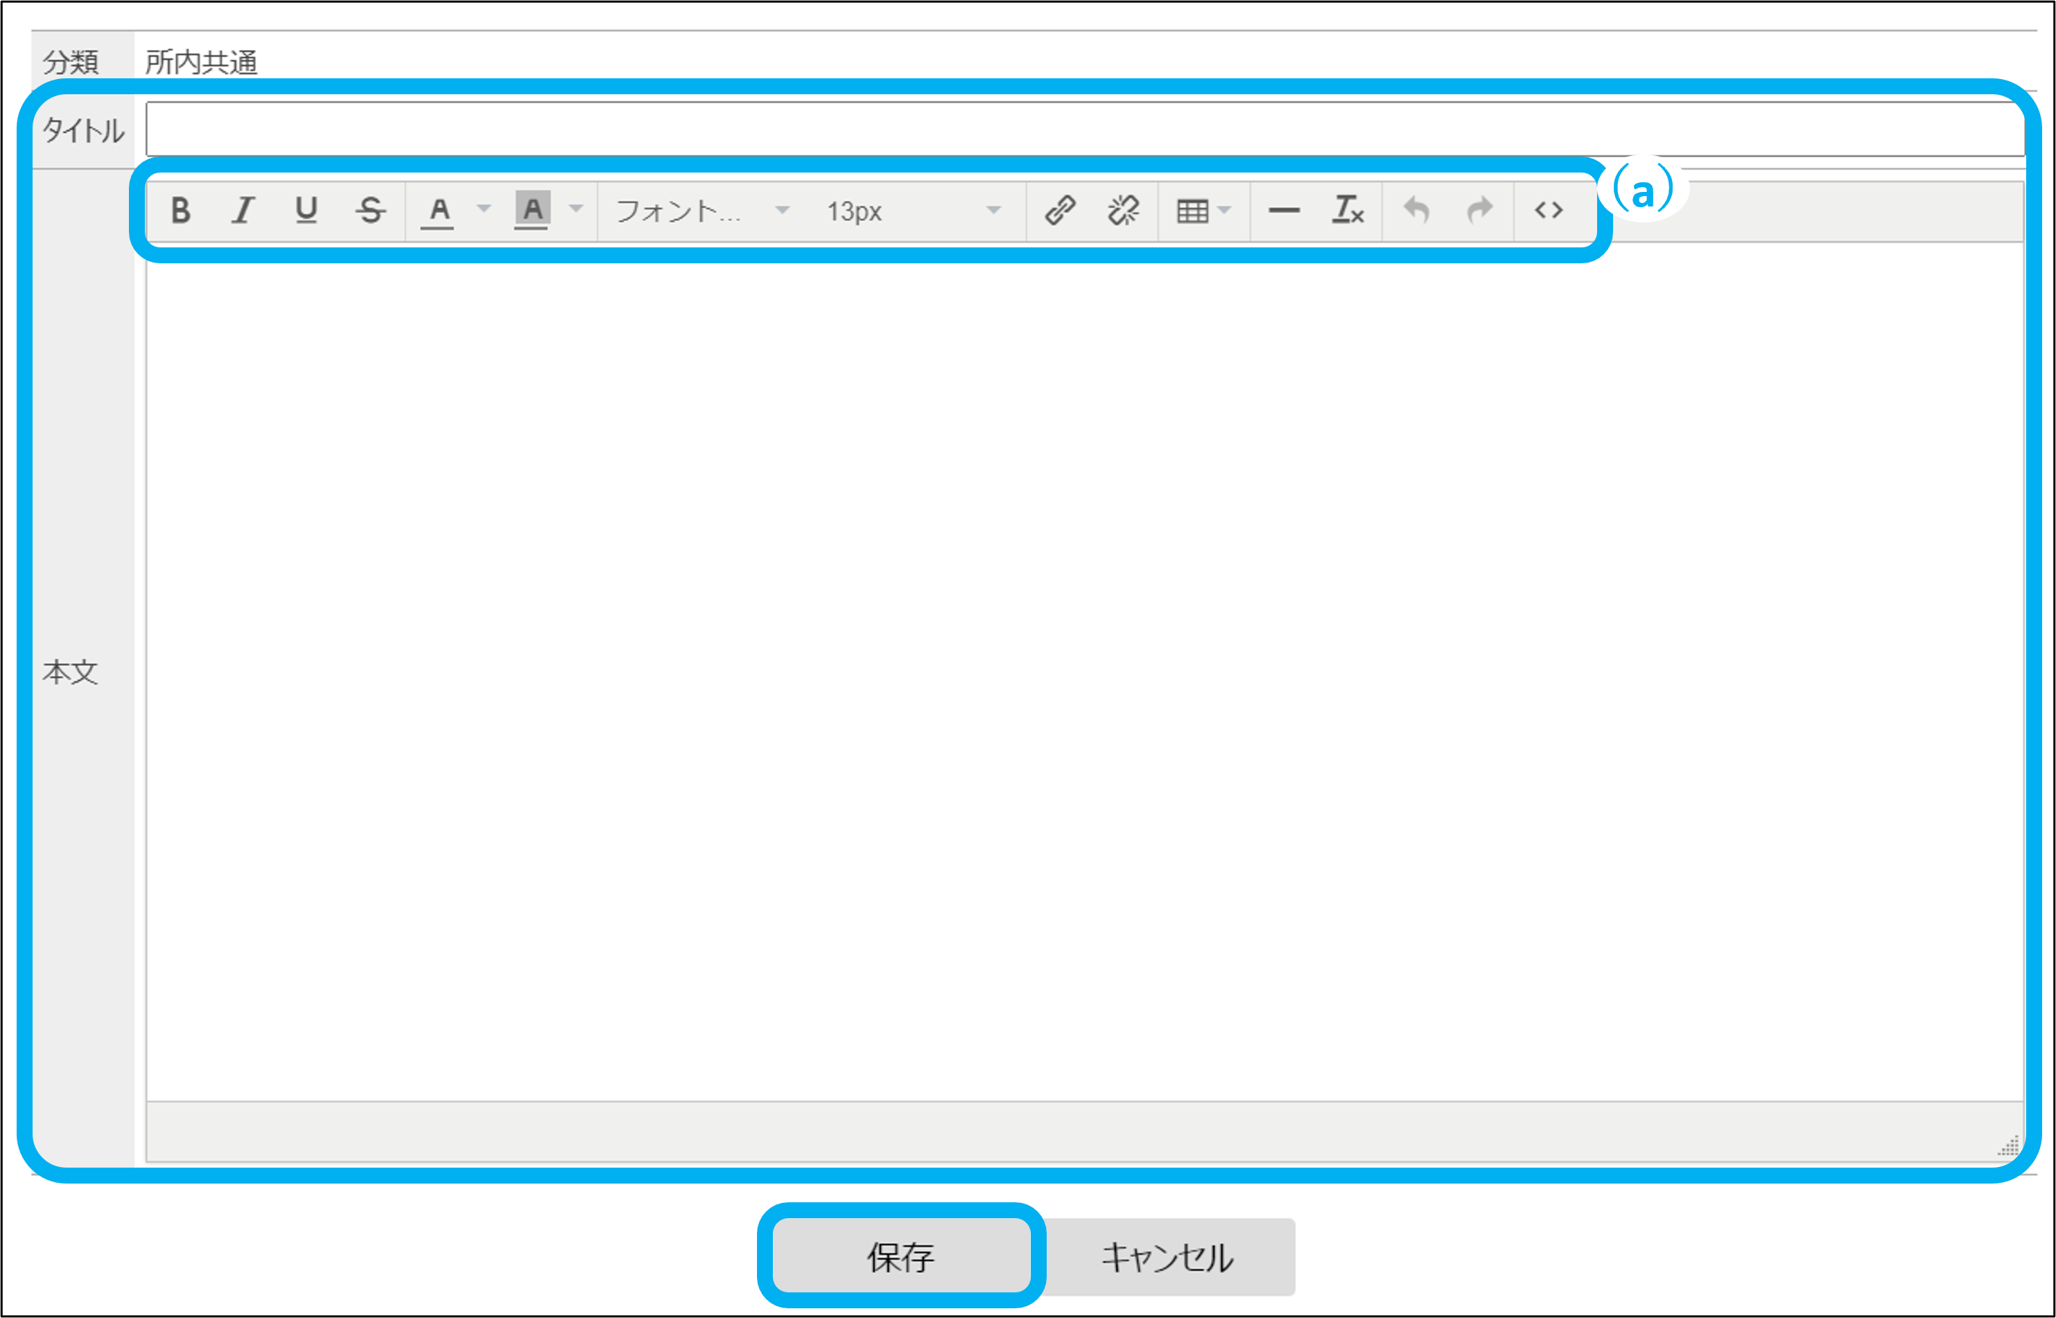Click the insert link icon
This screenshot has height=1318, width=2056.
pos(1060,210)
